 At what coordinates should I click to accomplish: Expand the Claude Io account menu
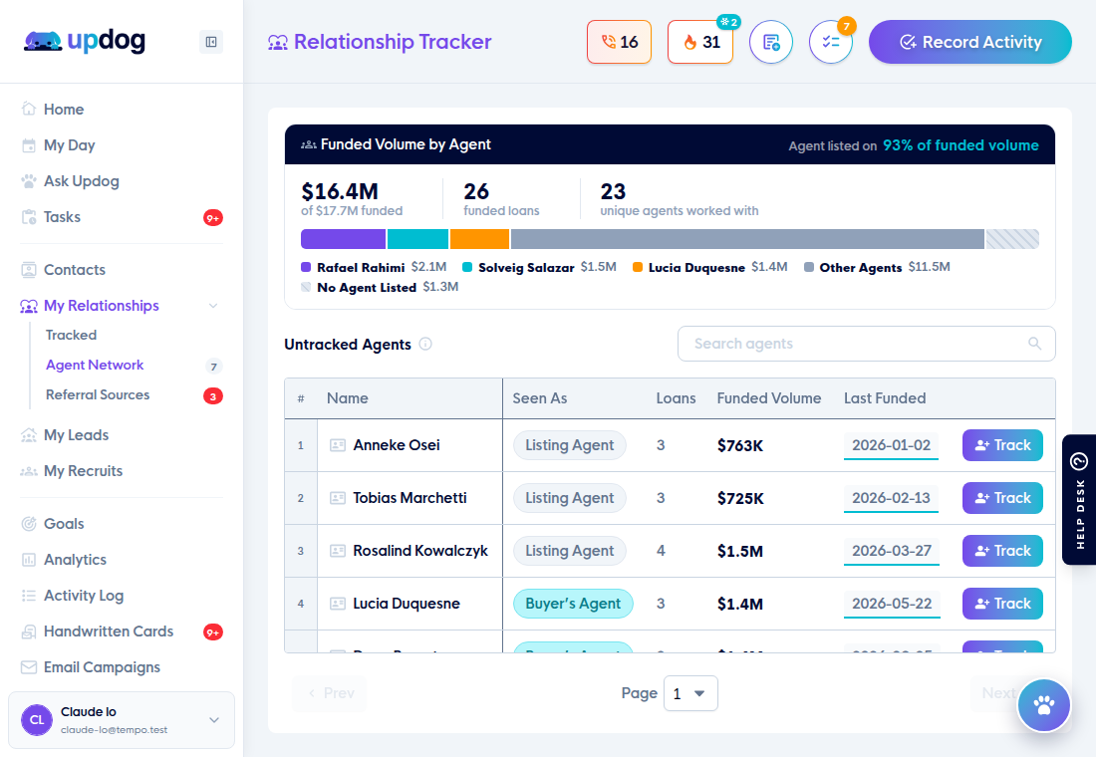[214, 720]
